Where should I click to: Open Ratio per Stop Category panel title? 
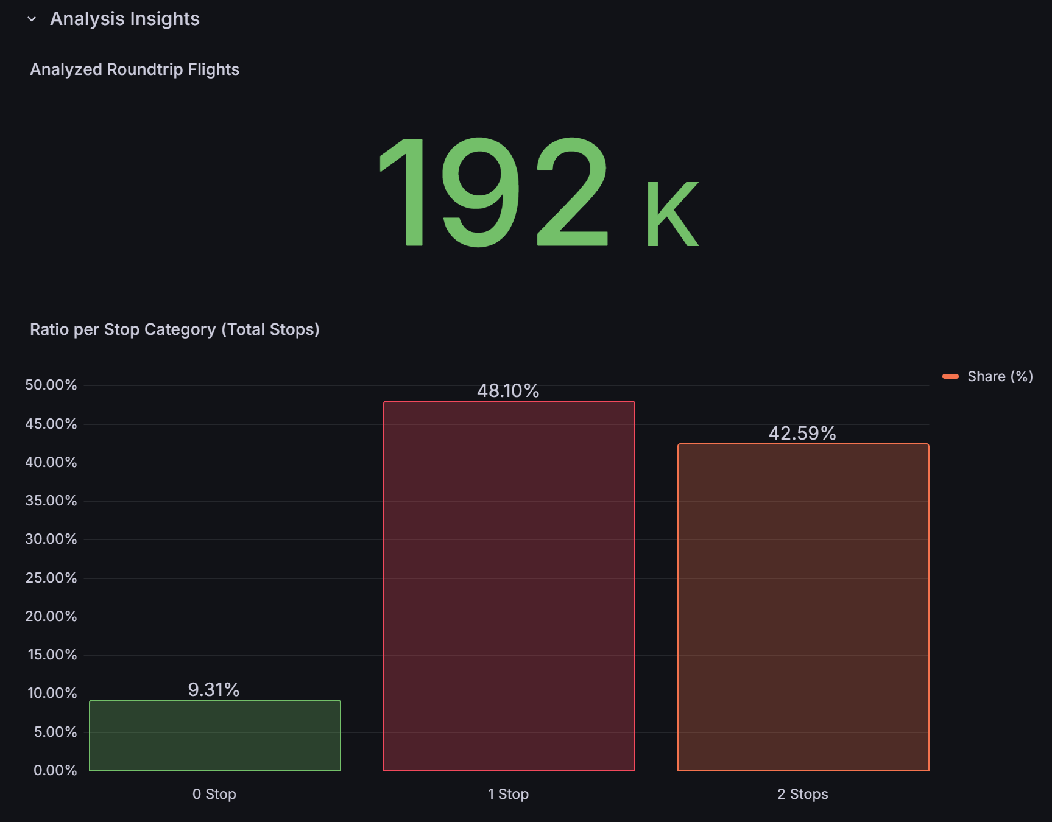174,329
